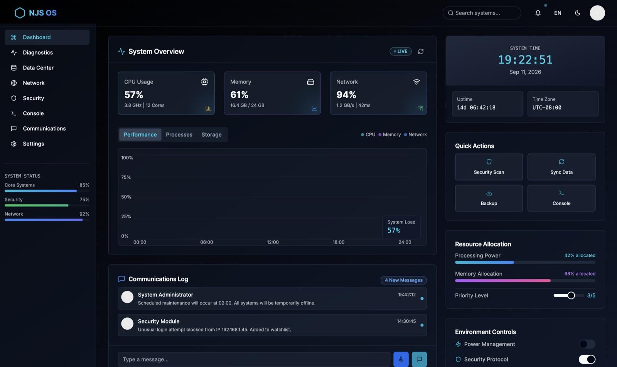Switch to the Processes tab
This screenshot has width=617, height=367.
pos(179,134)
